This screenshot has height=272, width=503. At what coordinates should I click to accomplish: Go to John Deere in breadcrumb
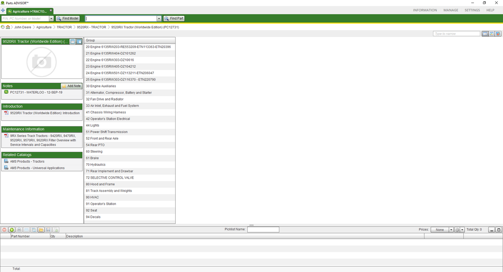(23, 27)
